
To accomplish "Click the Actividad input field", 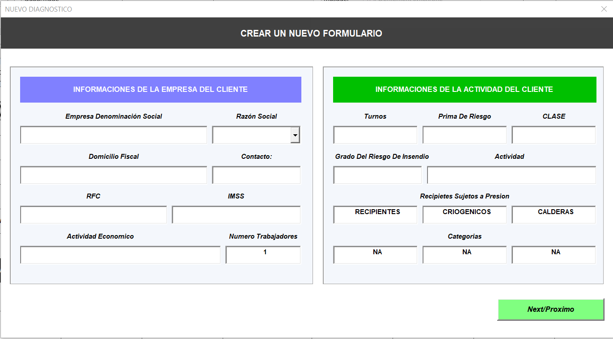I will (512, 175).
